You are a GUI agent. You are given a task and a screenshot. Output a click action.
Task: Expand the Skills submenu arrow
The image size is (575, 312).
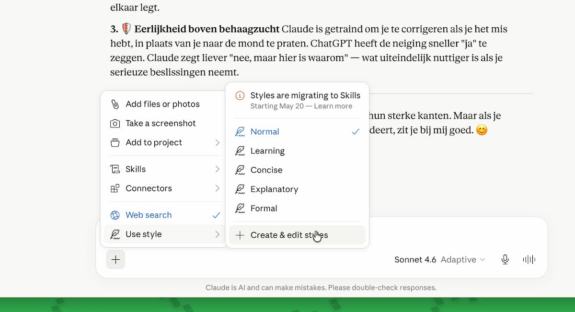pos(217,169)
